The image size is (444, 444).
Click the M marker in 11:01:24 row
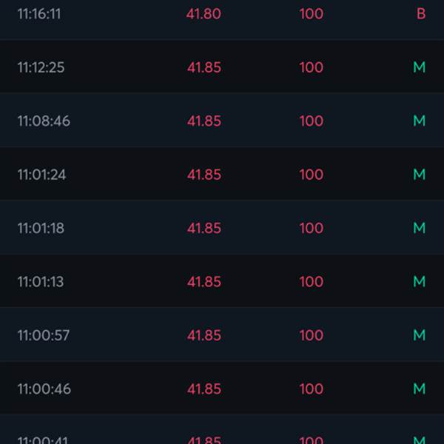420,175
